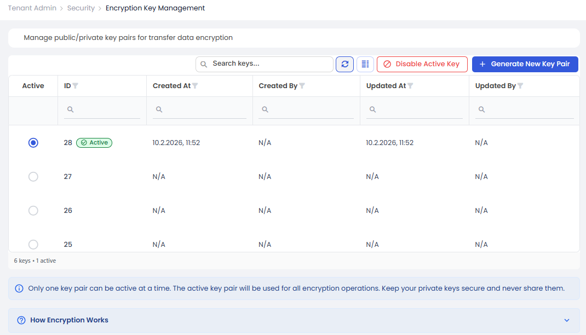This screenshot has width=586, height=335.
Task: Click the ID column filter icon
Action: coord(76,86)
